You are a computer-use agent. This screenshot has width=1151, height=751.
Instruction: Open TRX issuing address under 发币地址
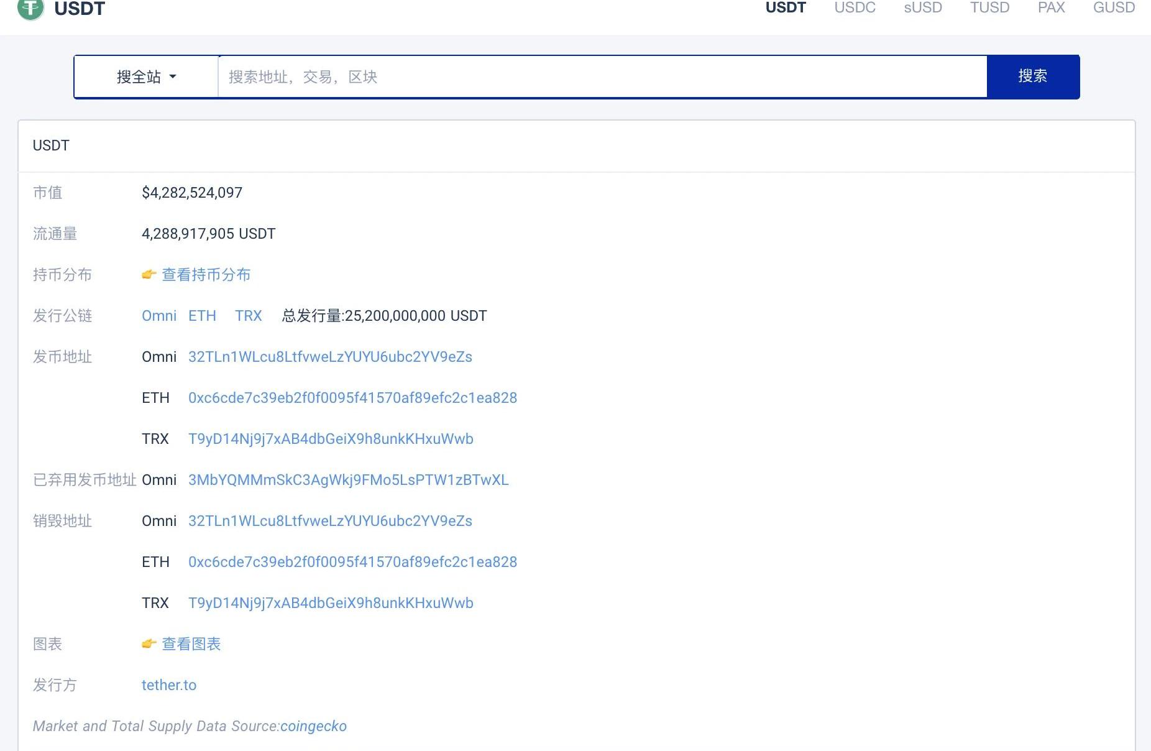coord(331,439)
